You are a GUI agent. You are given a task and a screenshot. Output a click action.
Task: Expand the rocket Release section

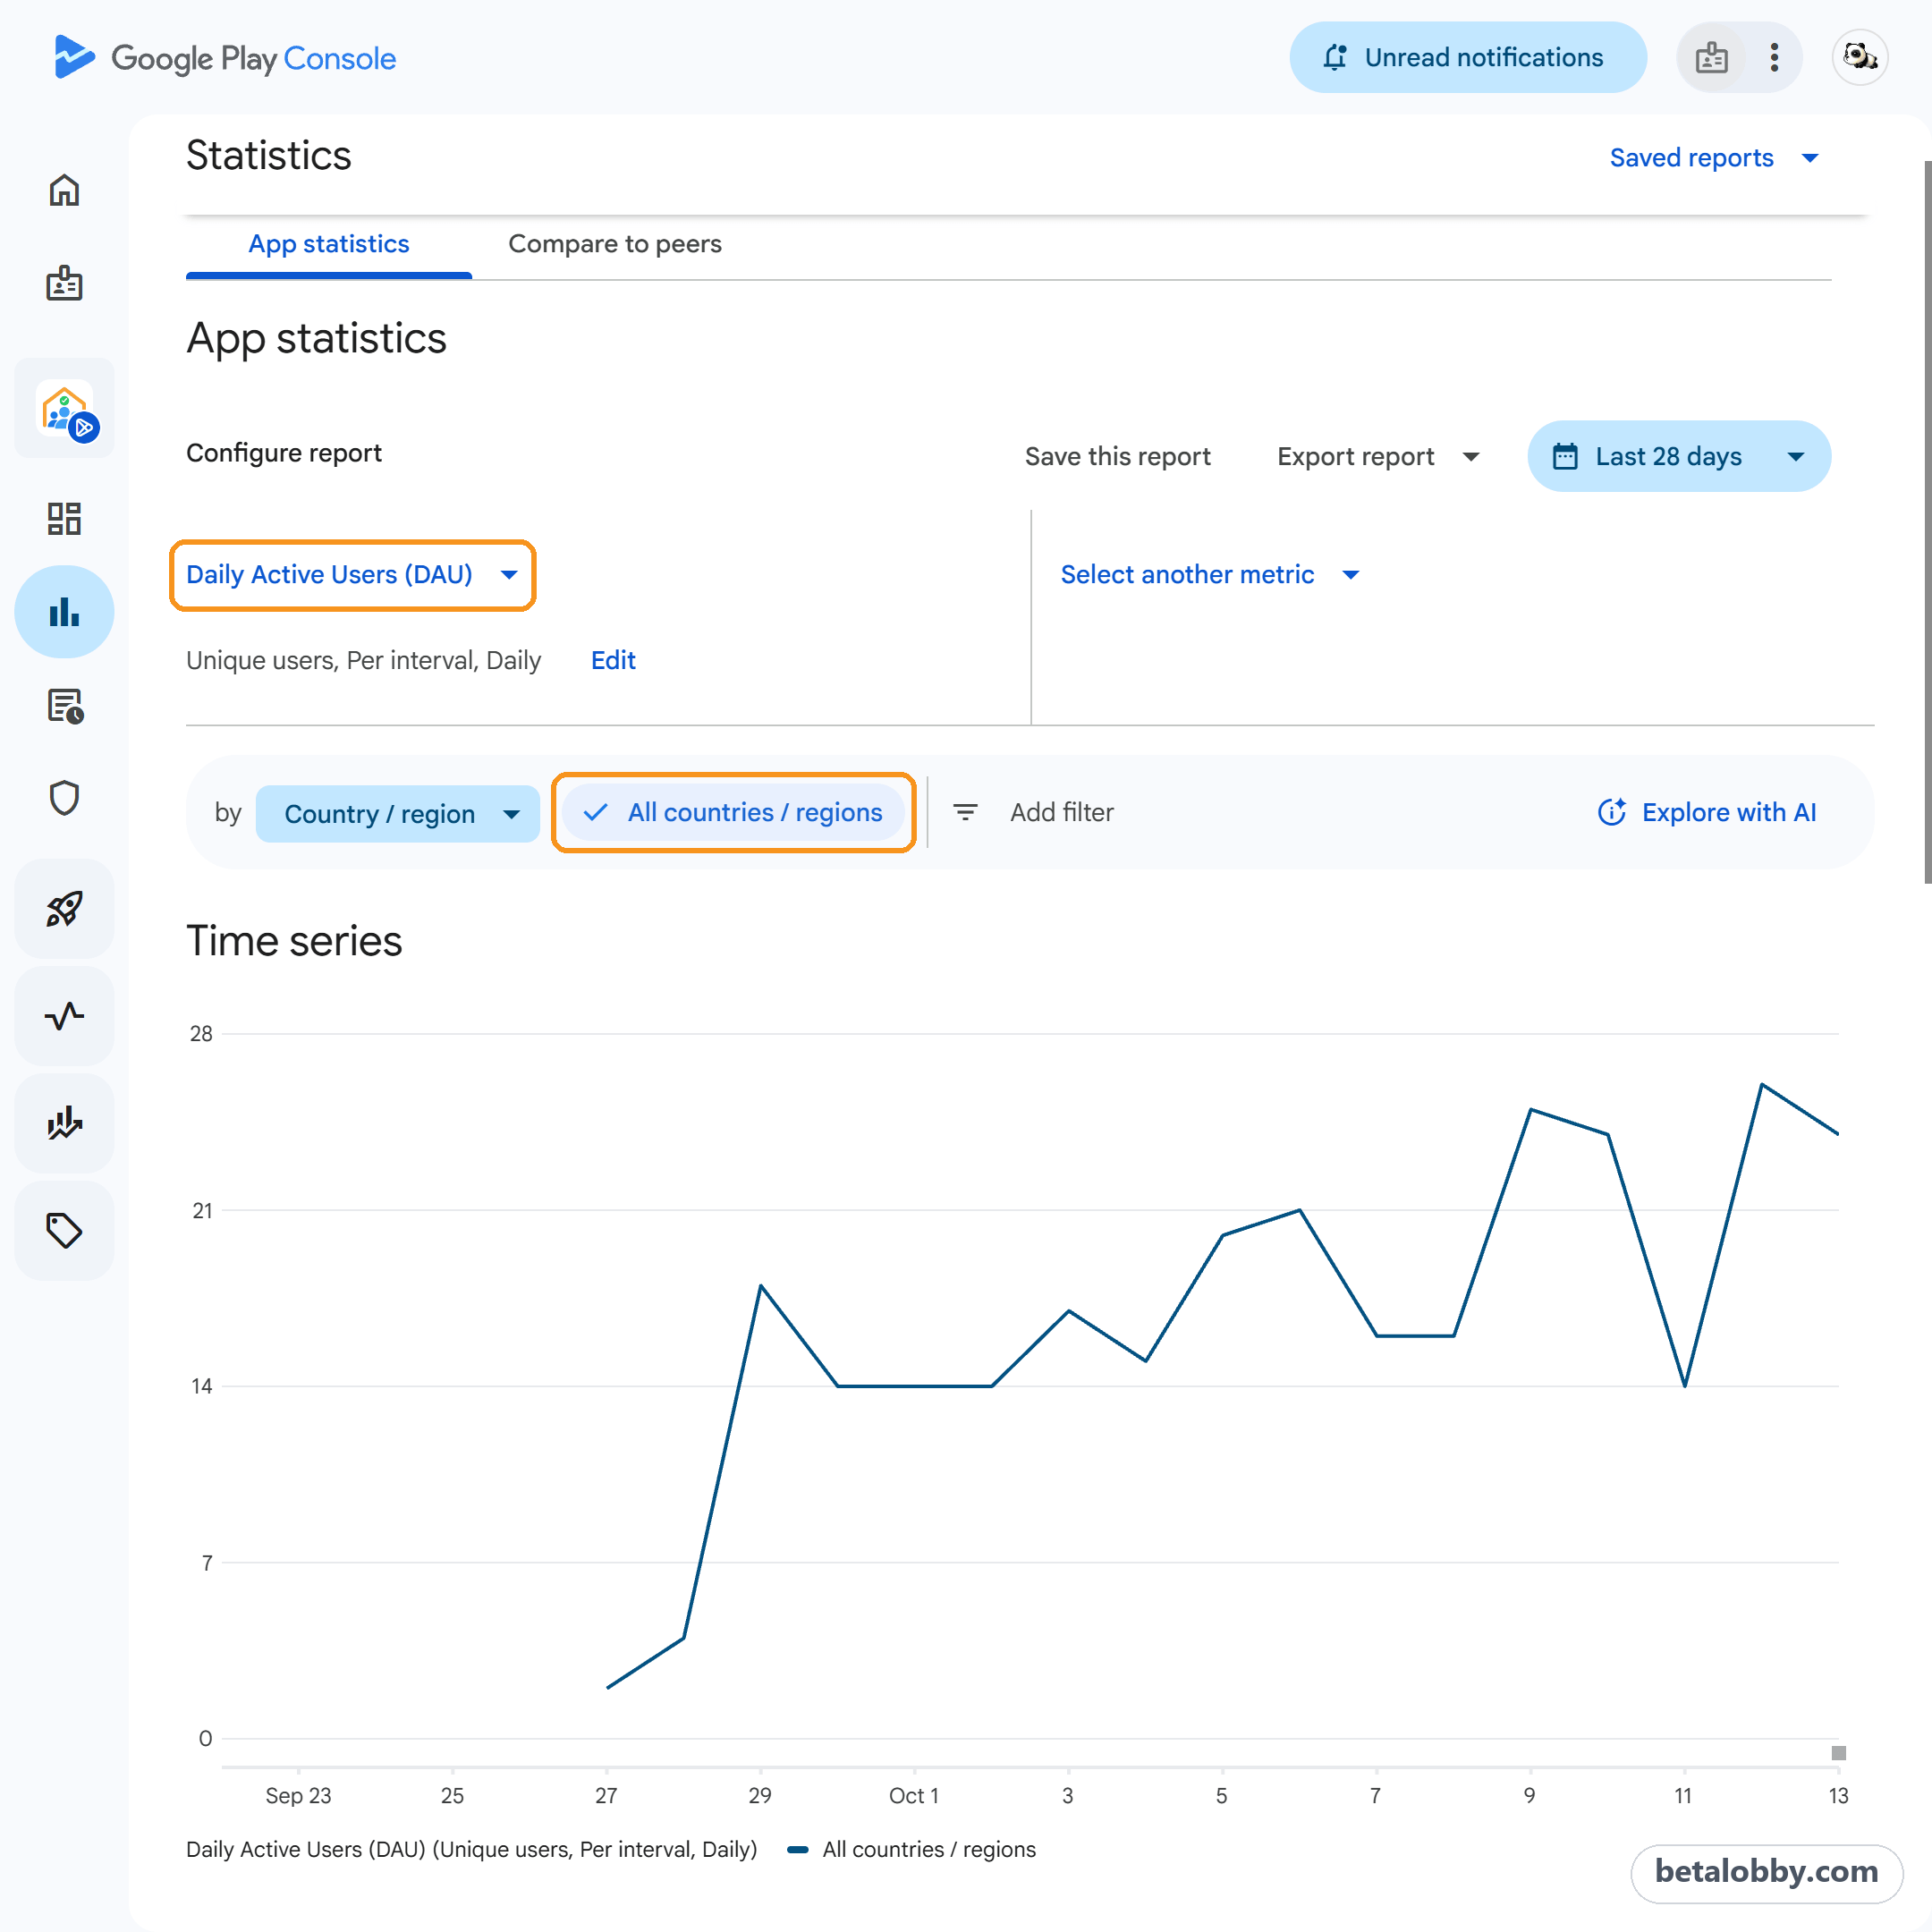point(64,909)
